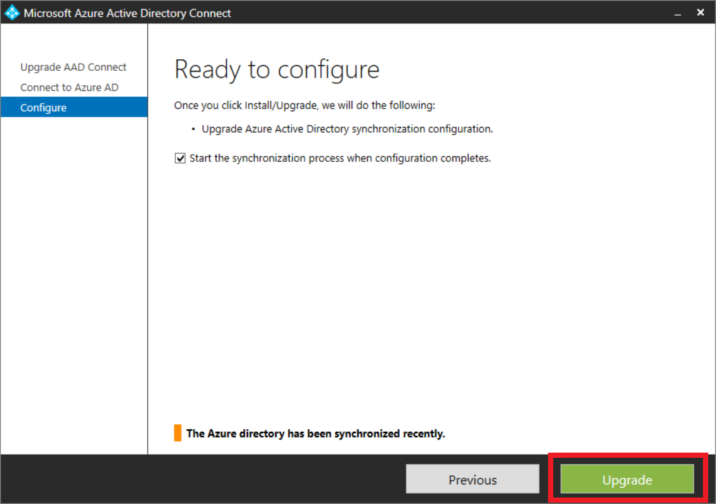Go to the Upgrade AAD Connect step

coord(74,67)
